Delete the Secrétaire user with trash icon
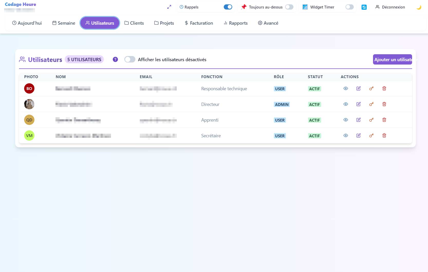Viewport: 428px width, 272px height. [x=384, y=135]
